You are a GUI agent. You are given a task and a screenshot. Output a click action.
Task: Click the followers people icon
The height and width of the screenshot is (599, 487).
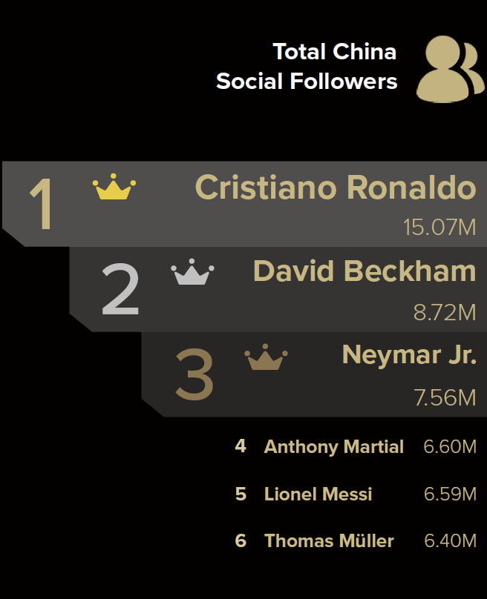451,69
